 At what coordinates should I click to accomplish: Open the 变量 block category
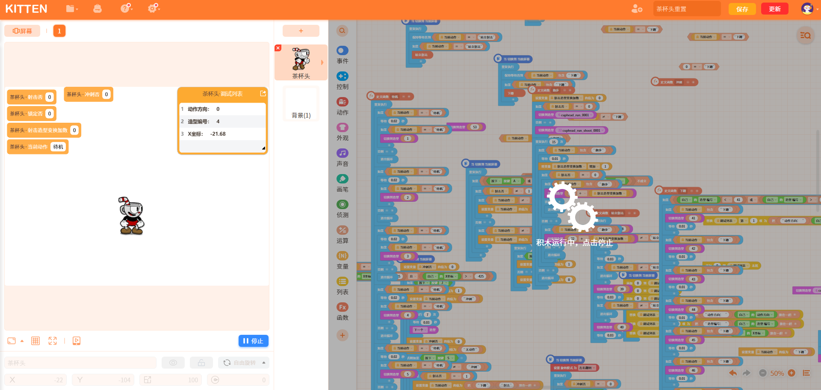(343, 260)
